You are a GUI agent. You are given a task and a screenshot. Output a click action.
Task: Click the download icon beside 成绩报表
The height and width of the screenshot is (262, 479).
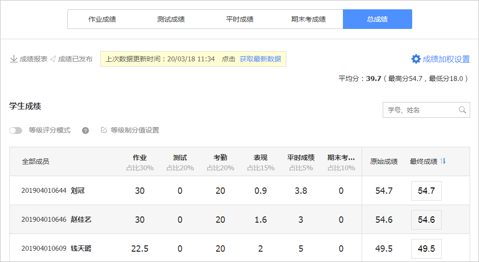pos(14,59)
